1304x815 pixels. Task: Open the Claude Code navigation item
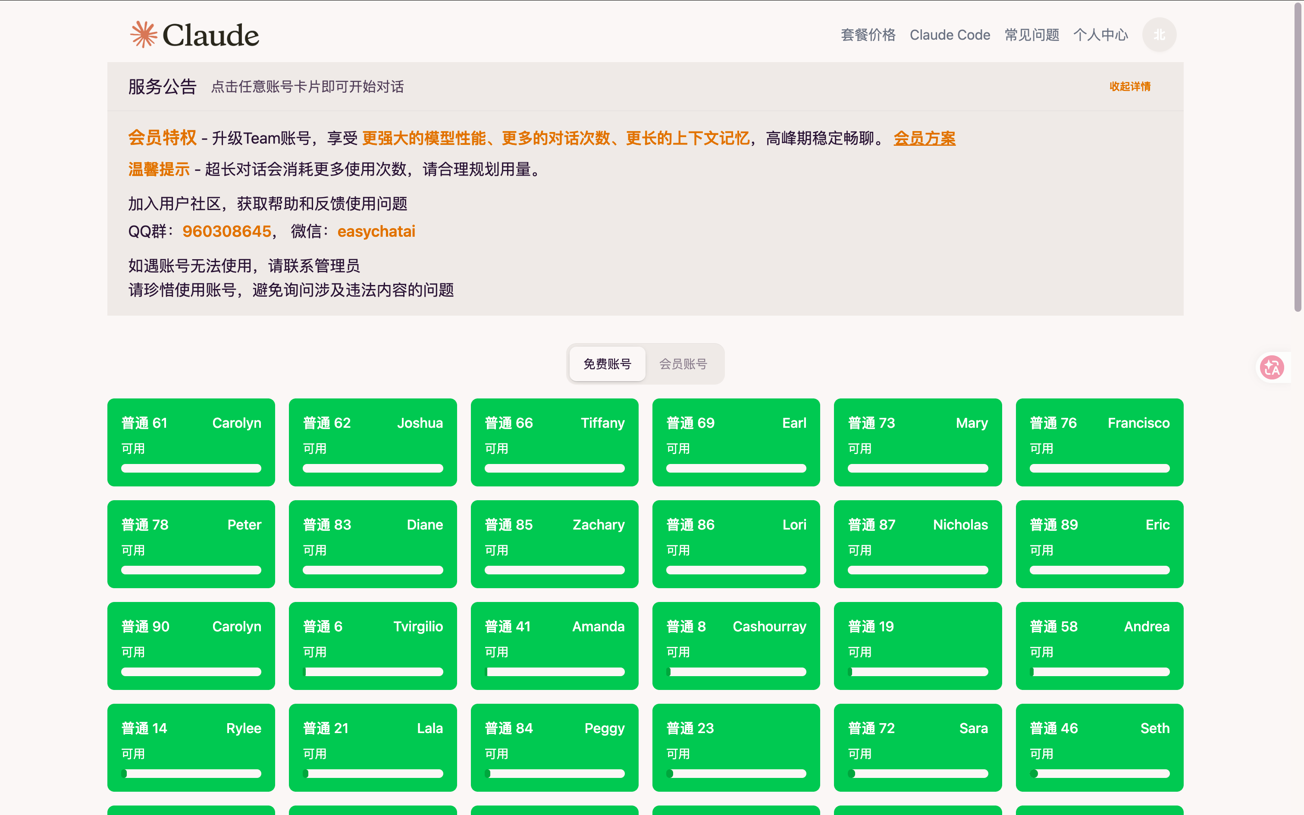tap(950, 34)
